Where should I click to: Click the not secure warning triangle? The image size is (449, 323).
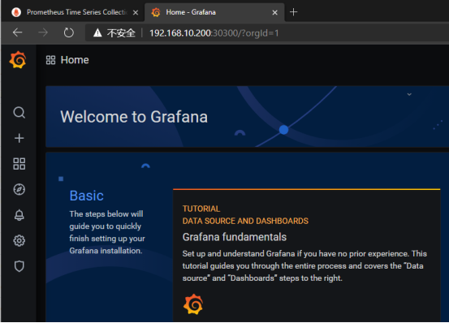click(x=97, y=33)
